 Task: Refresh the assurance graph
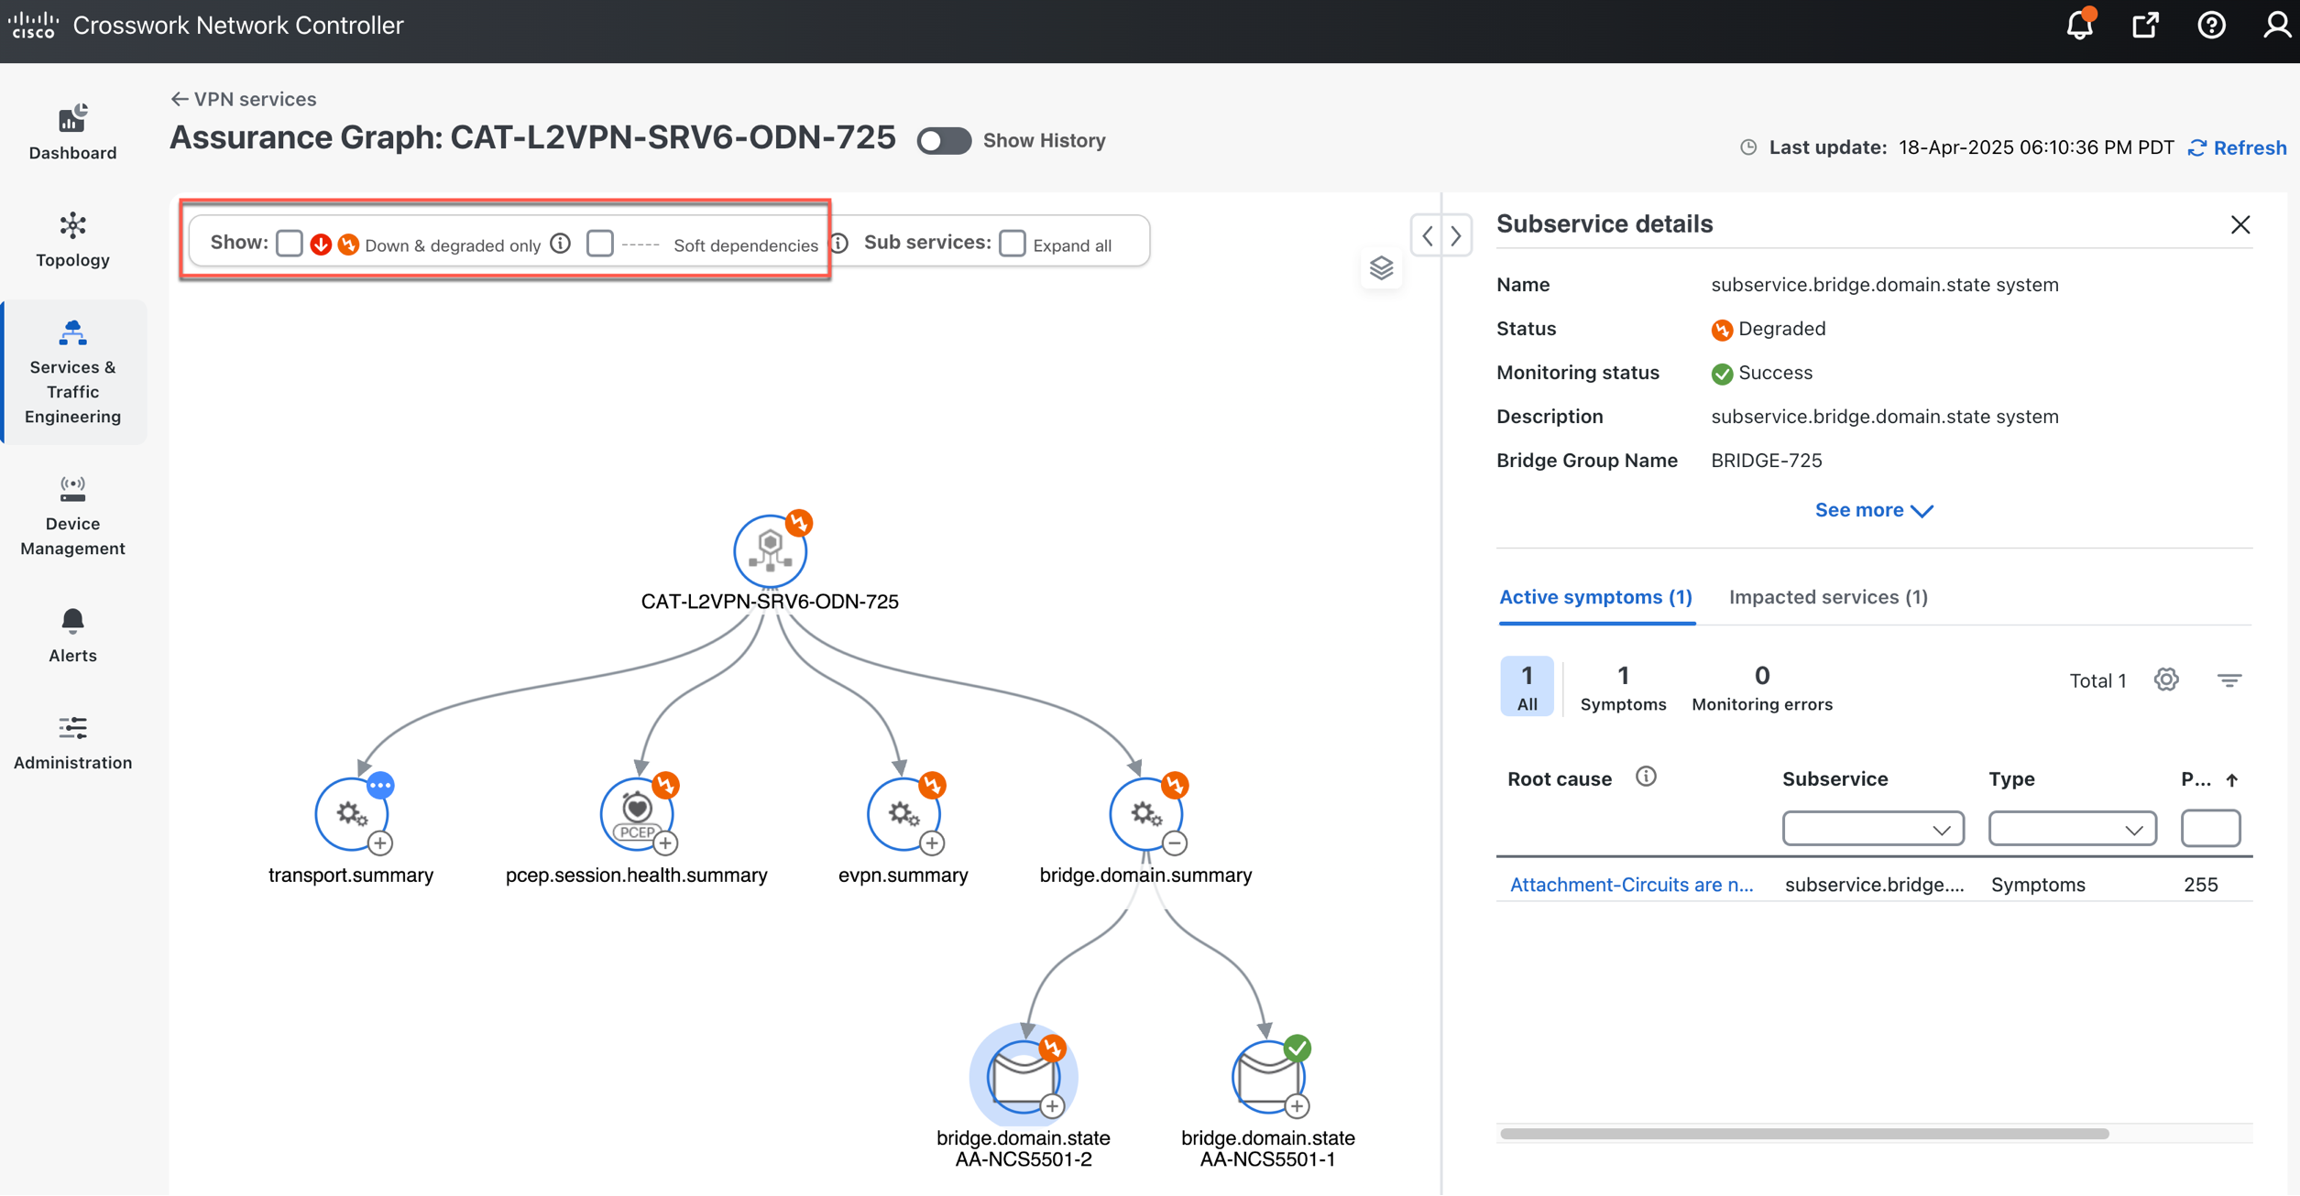(x=2238, y=147)
